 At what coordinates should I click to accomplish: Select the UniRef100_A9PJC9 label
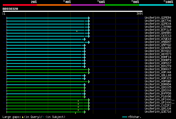click(158, 79)
